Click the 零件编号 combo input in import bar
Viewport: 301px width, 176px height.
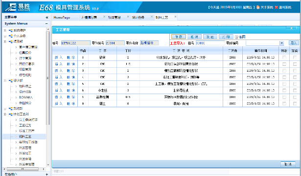click(x=263, y=43)
